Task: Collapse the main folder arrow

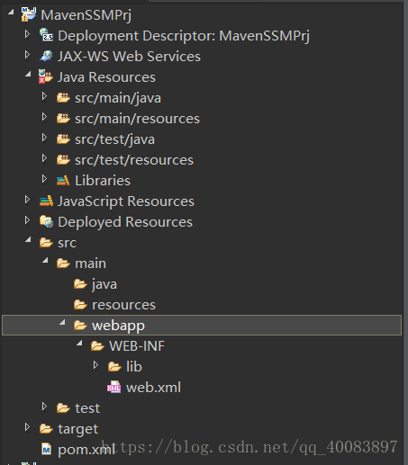Action: [45, 260]
